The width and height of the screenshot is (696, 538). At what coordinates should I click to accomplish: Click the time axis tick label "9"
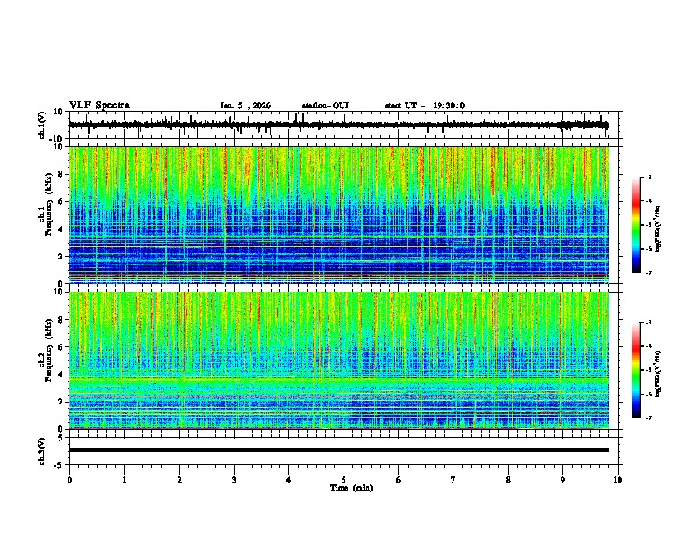pos(562,480)
